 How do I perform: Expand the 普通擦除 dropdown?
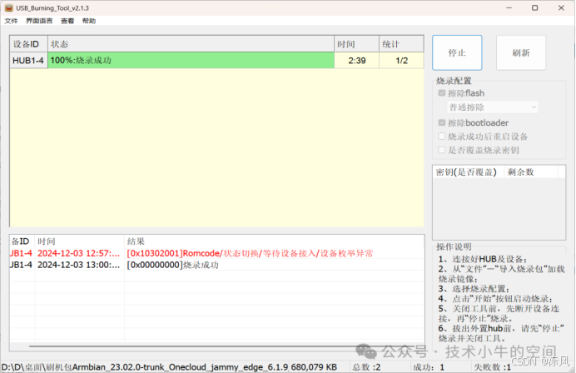pos(493,107)
